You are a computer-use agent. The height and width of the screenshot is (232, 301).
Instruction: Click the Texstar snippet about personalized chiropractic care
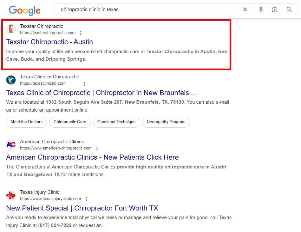[116, 55]
